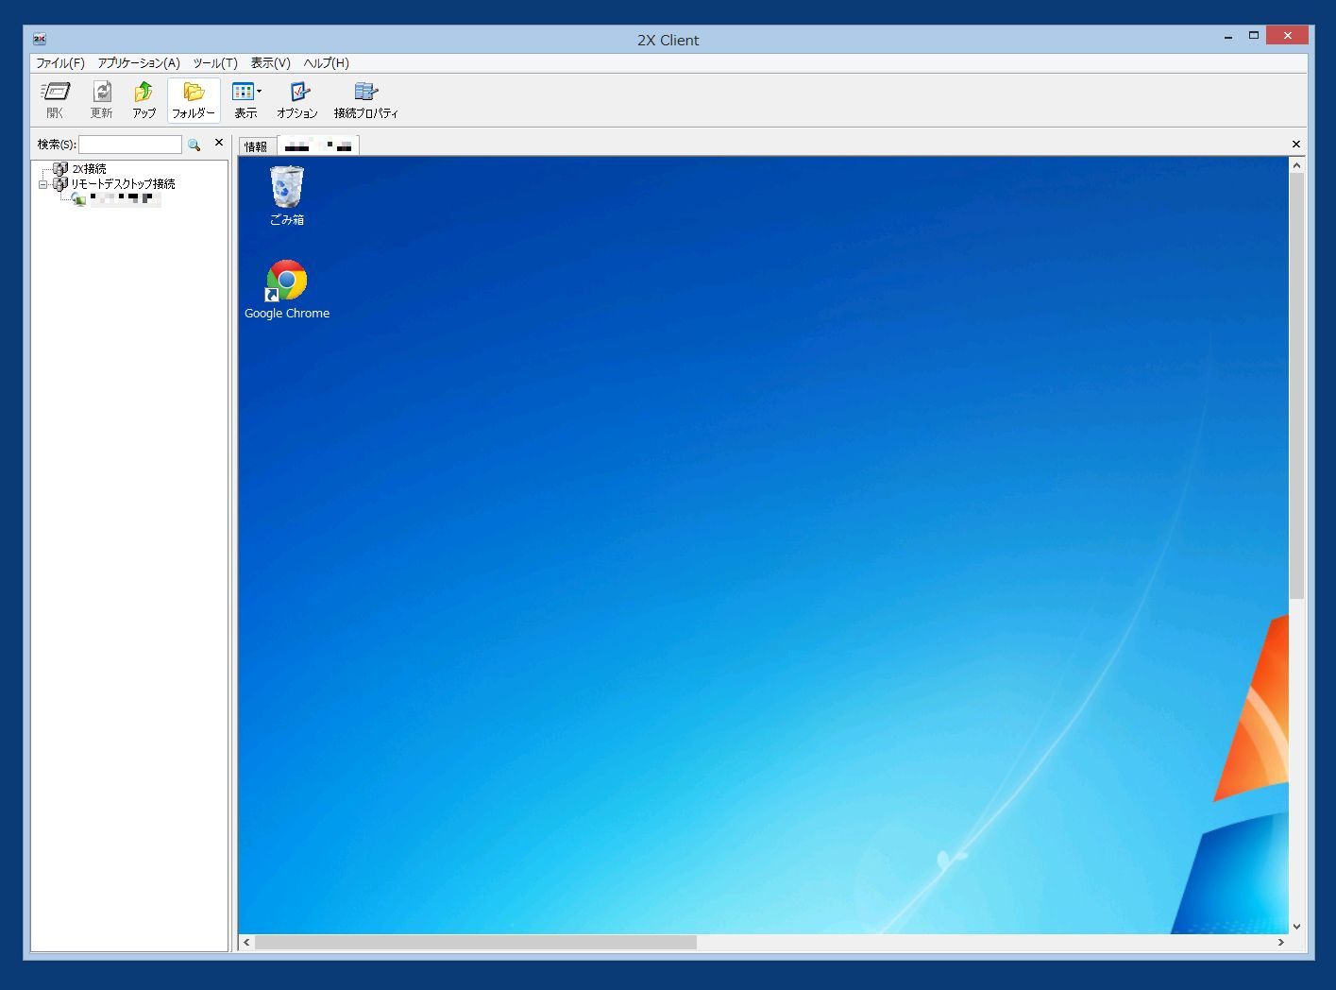
Task: Select the Google Chrome desktop shortcut
Action: click(287, 290)
